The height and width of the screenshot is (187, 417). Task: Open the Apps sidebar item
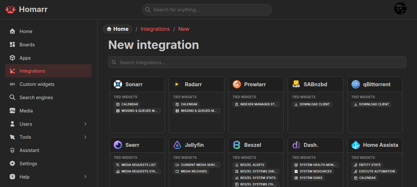click(x=48, y=58)
